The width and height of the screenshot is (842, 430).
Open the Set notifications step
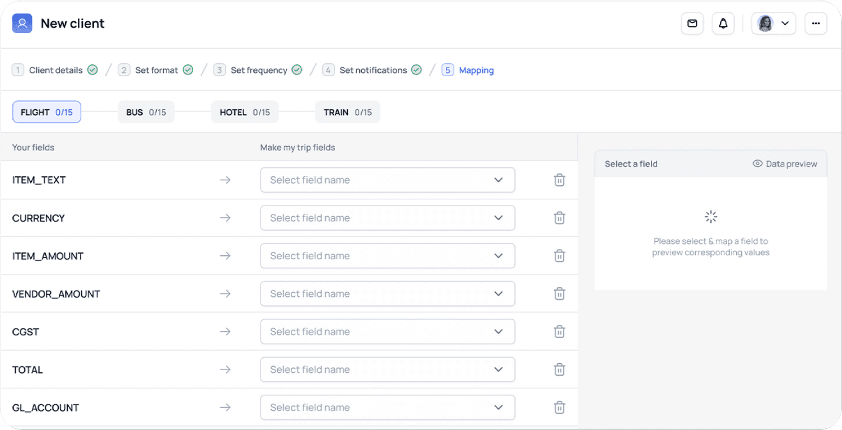coord(373,71)
